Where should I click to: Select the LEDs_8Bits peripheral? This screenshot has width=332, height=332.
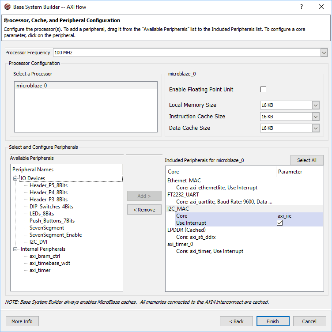pos(41,214)
